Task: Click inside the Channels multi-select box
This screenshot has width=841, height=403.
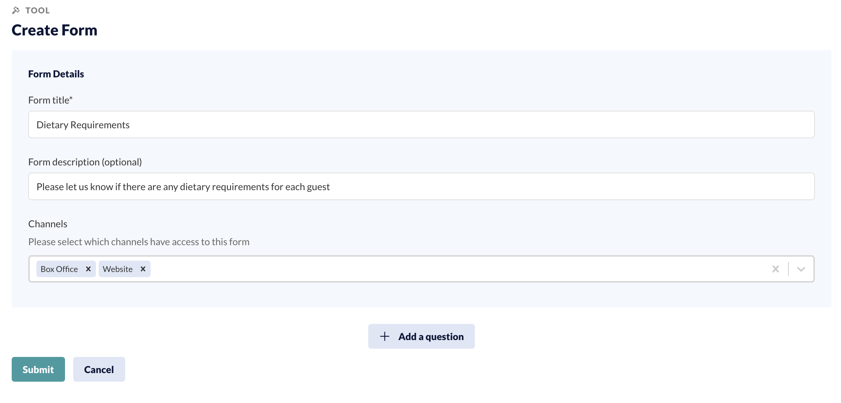Action: click(x=421, y=269)
